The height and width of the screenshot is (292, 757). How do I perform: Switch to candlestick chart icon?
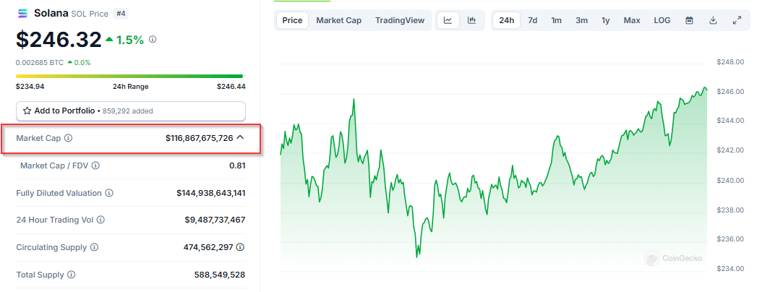tap(471, 20)
